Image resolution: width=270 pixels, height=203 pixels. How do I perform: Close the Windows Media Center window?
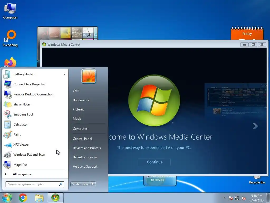[x=262, y=44]
